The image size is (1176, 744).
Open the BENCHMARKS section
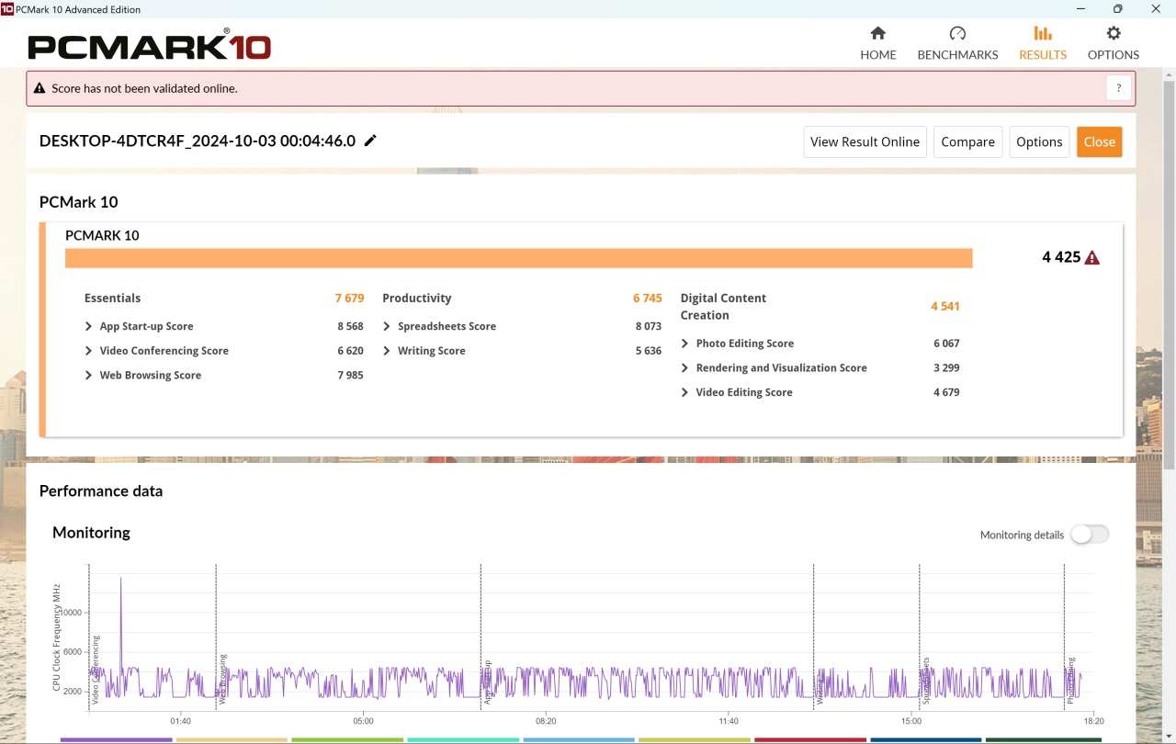pyautogui.click(x=957, y=43)
